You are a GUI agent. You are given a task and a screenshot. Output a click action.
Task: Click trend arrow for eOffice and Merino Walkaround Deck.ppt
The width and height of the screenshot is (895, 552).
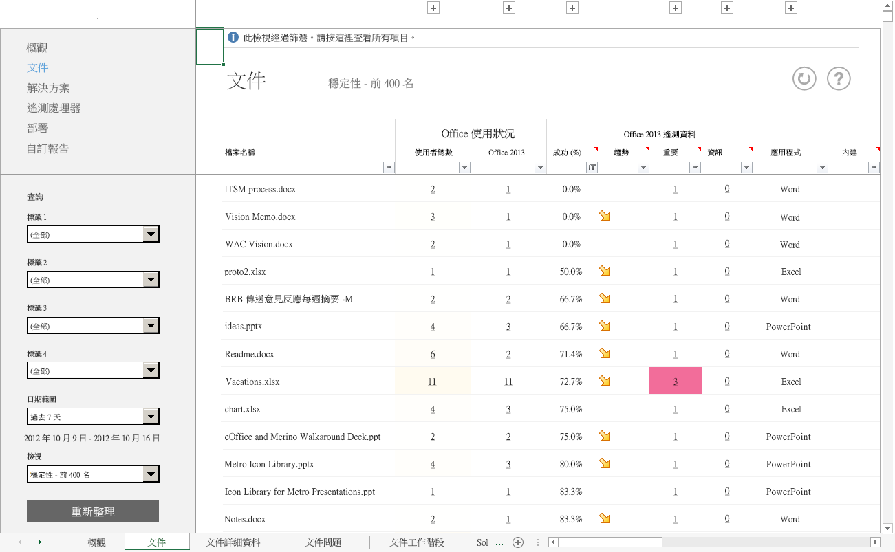click(x=605, y=436)
